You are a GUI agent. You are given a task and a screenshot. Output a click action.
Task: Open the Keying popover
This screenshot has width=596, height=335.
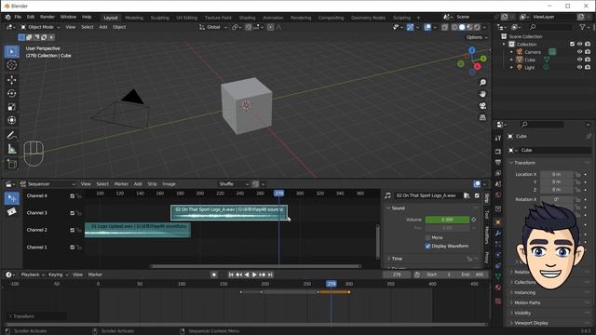(58, 275)
